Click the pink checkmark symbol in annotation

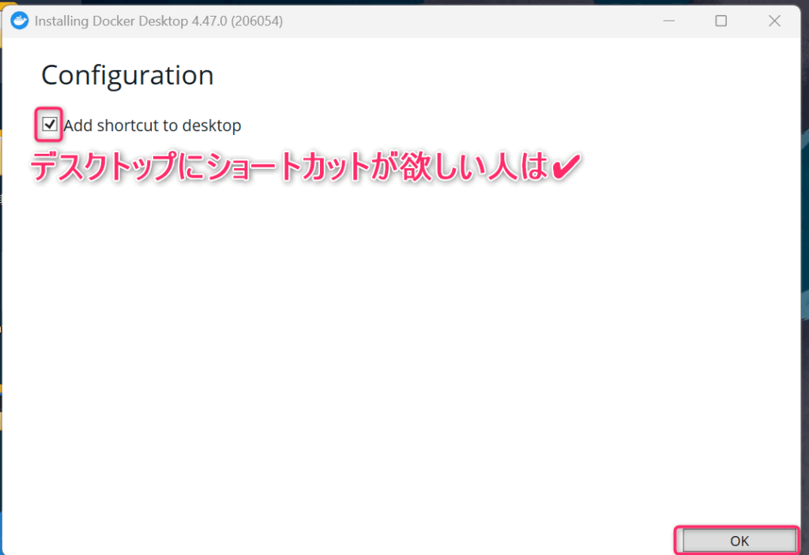(566, 167)
